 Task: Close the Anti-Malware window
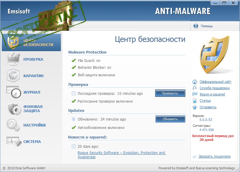pyautogui.click(x=233, y=3)
